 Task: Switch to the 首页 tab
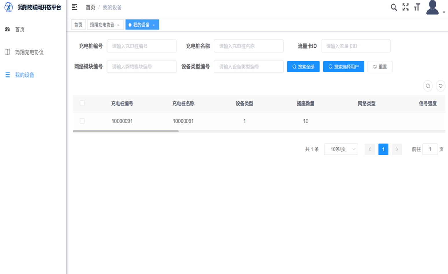pyautogui.click(x=78, y=25)
